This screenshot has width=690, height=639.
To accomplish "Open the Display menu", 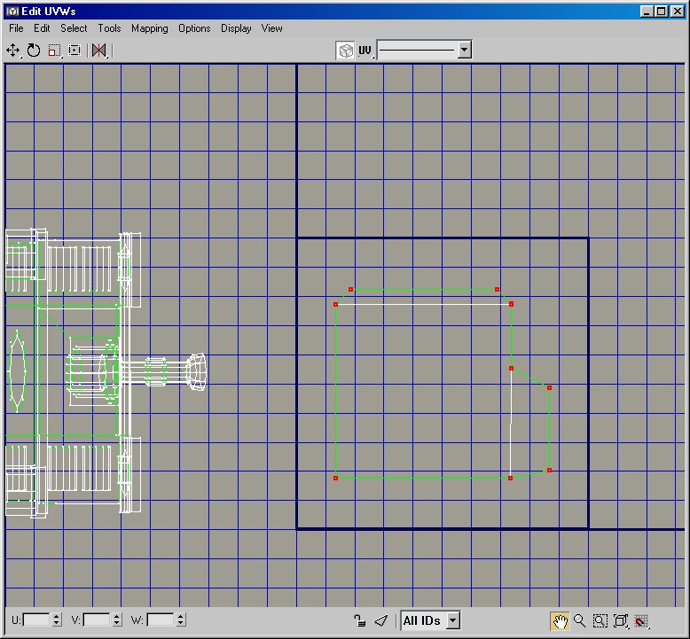I will click(x=236, y=28).
